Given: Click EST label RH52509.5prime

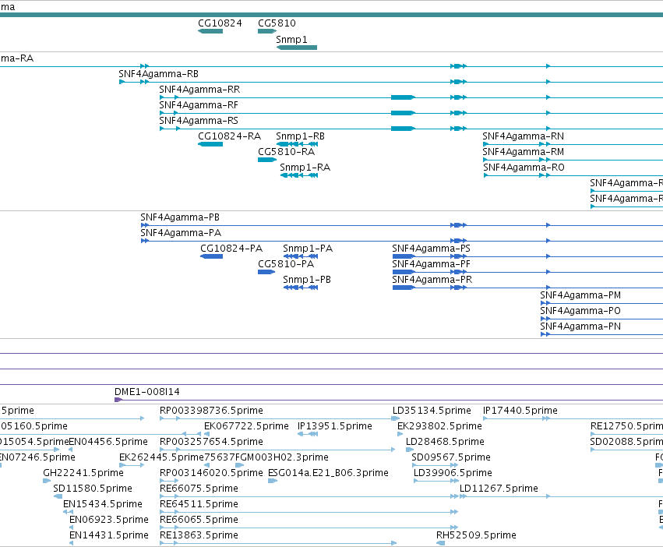Looking at the screenshot, I should (476, 536).
